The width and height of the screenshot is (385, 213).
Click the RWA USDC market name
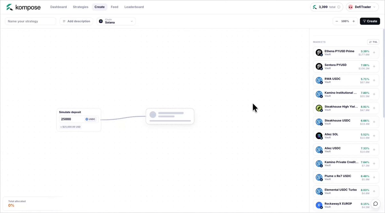pos(332,79)
